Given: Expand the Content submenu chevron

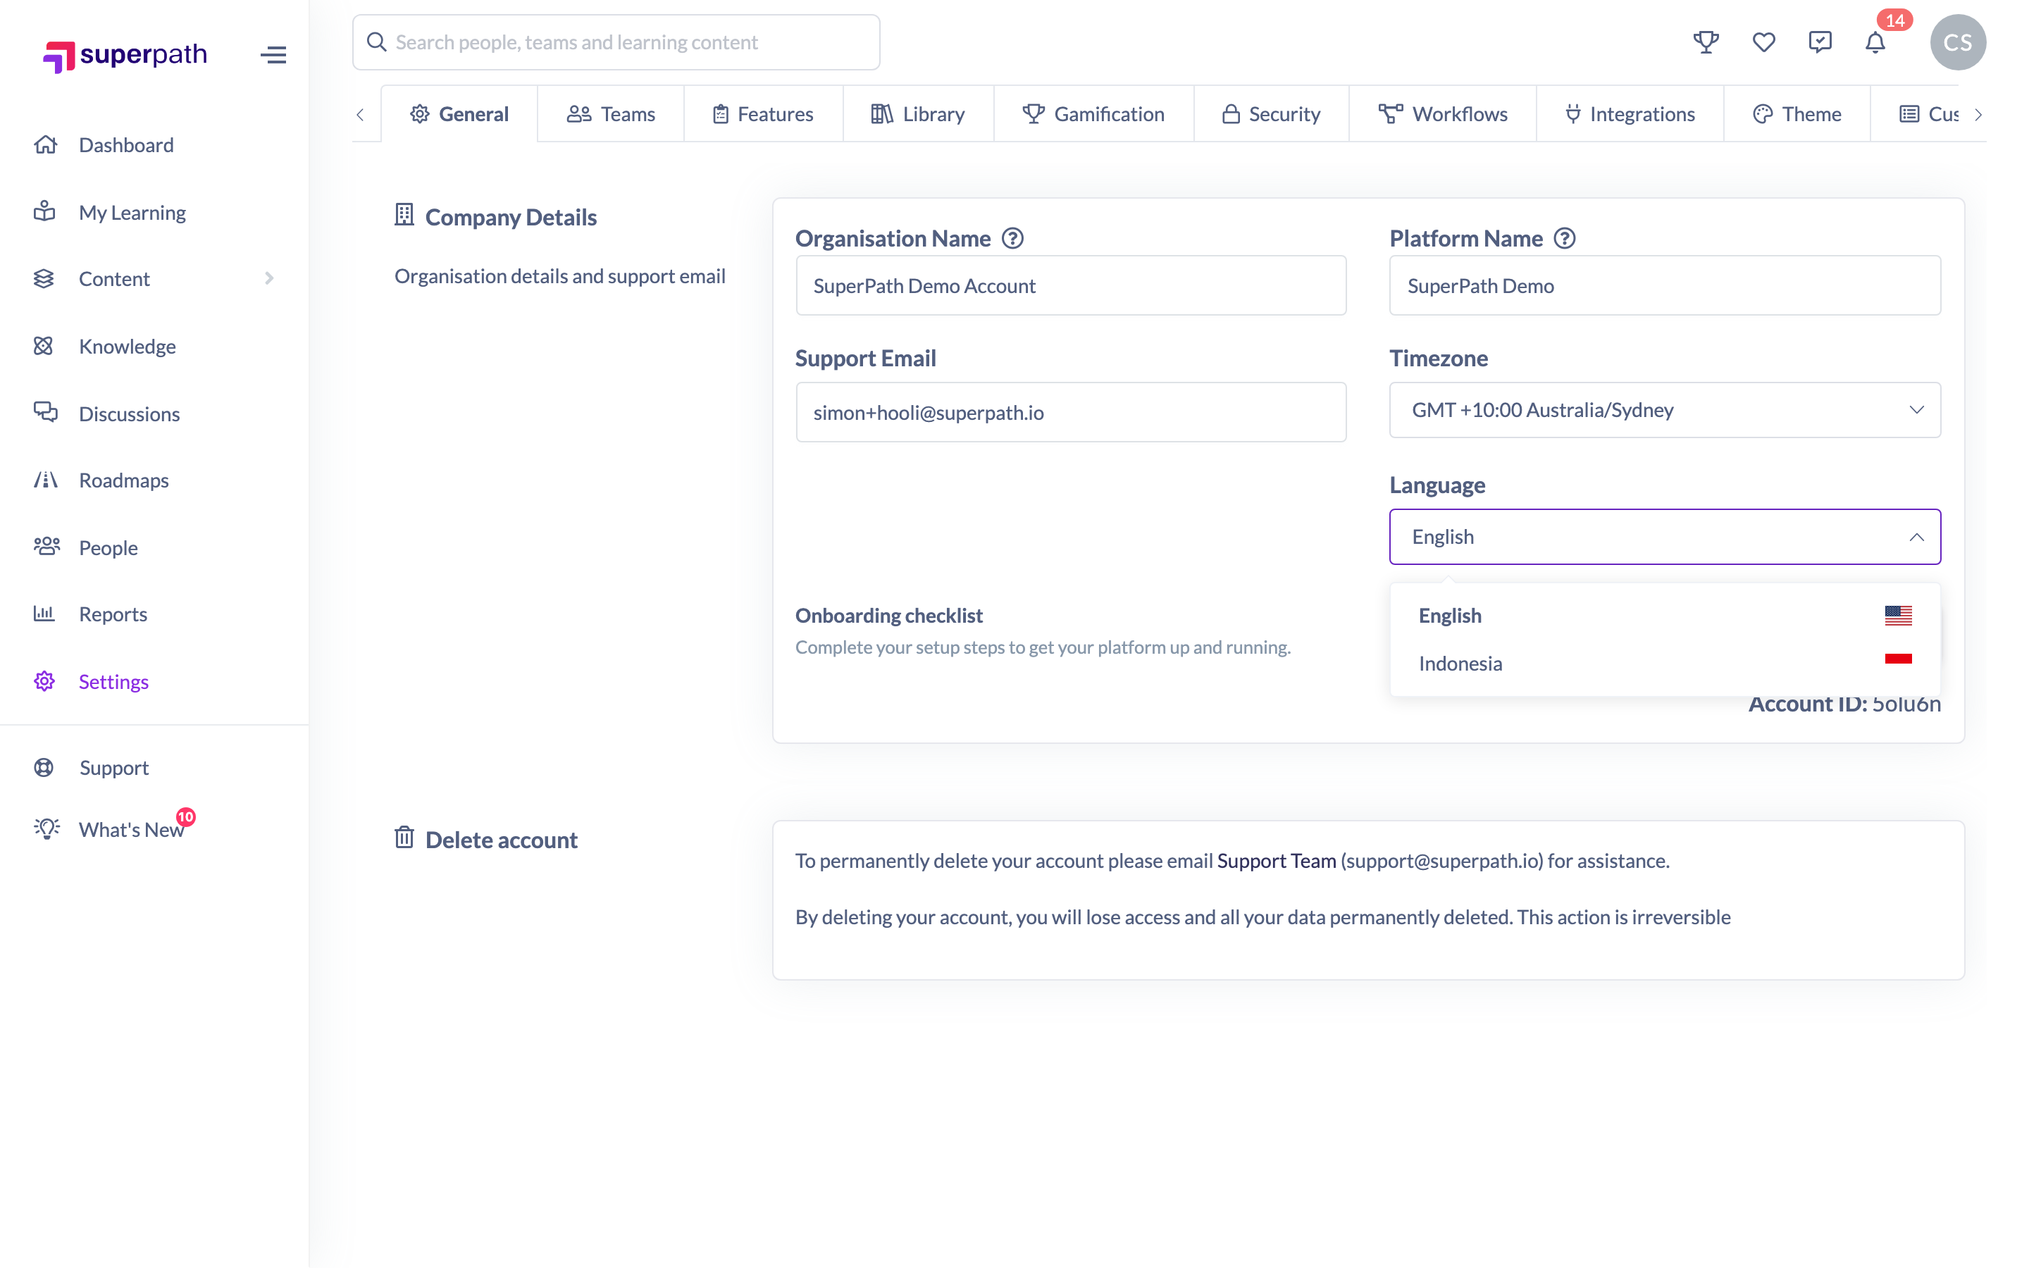Looking at the screenshot, I should click(269, 278).
